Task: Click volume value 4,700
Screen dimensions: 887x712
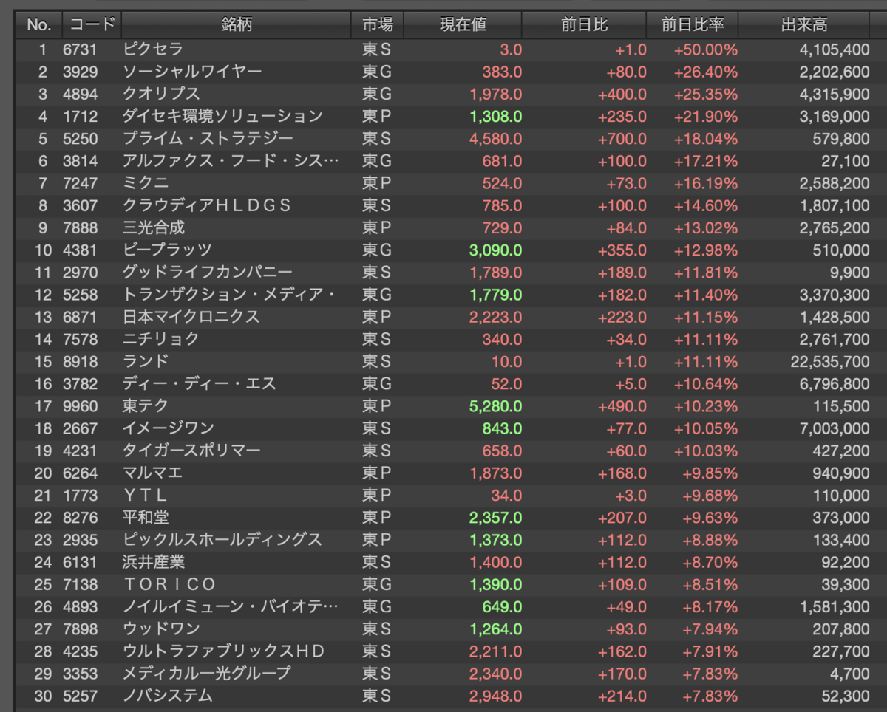Action: tap(851, 673)
